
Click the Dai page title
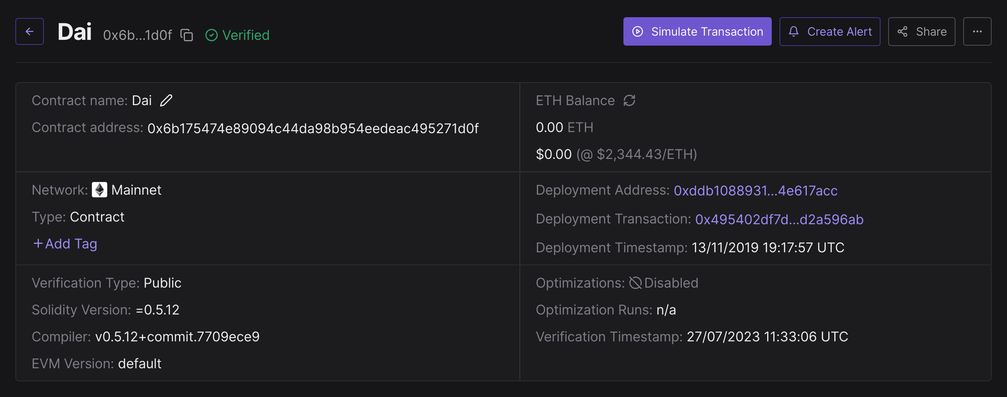(75, 32)
